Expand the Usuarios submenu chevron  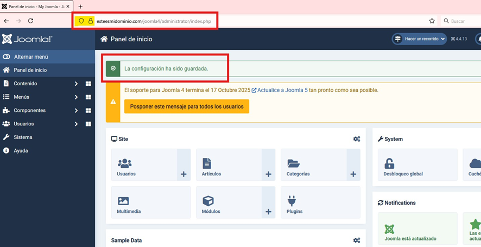76,124
